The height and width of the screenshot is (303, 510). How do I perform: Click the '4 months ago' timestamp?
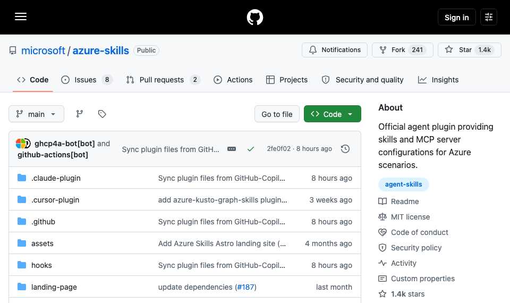click(328, 243)
